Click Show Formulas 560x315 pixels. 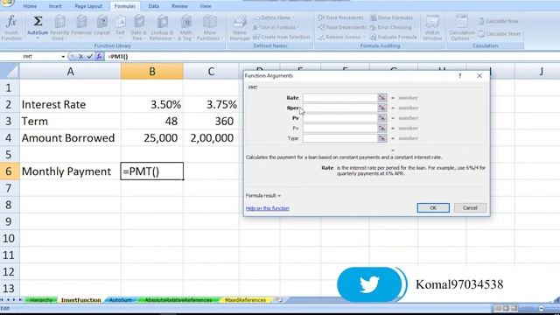click(x=391, y=17)
